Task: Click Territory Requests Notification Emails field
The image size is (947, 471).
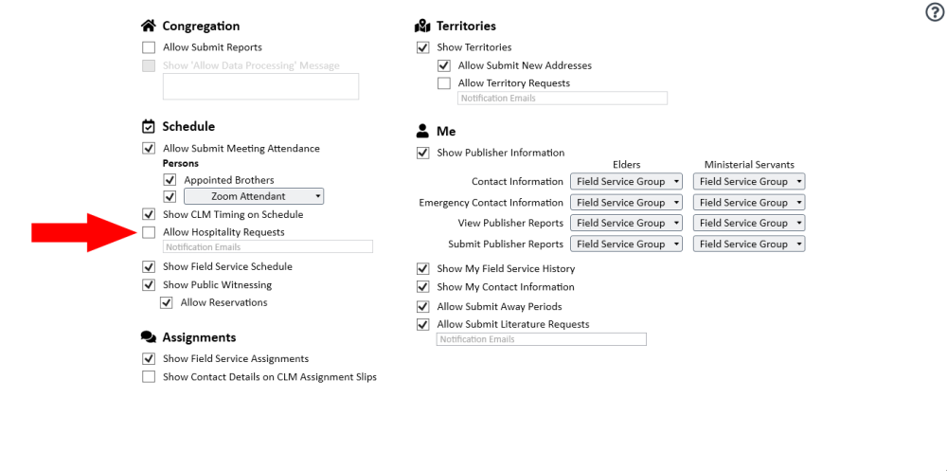Action: coord(563,99)
